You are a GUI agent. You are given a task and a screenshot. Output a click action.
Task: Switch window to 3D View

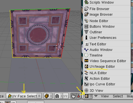click(107, 90)
